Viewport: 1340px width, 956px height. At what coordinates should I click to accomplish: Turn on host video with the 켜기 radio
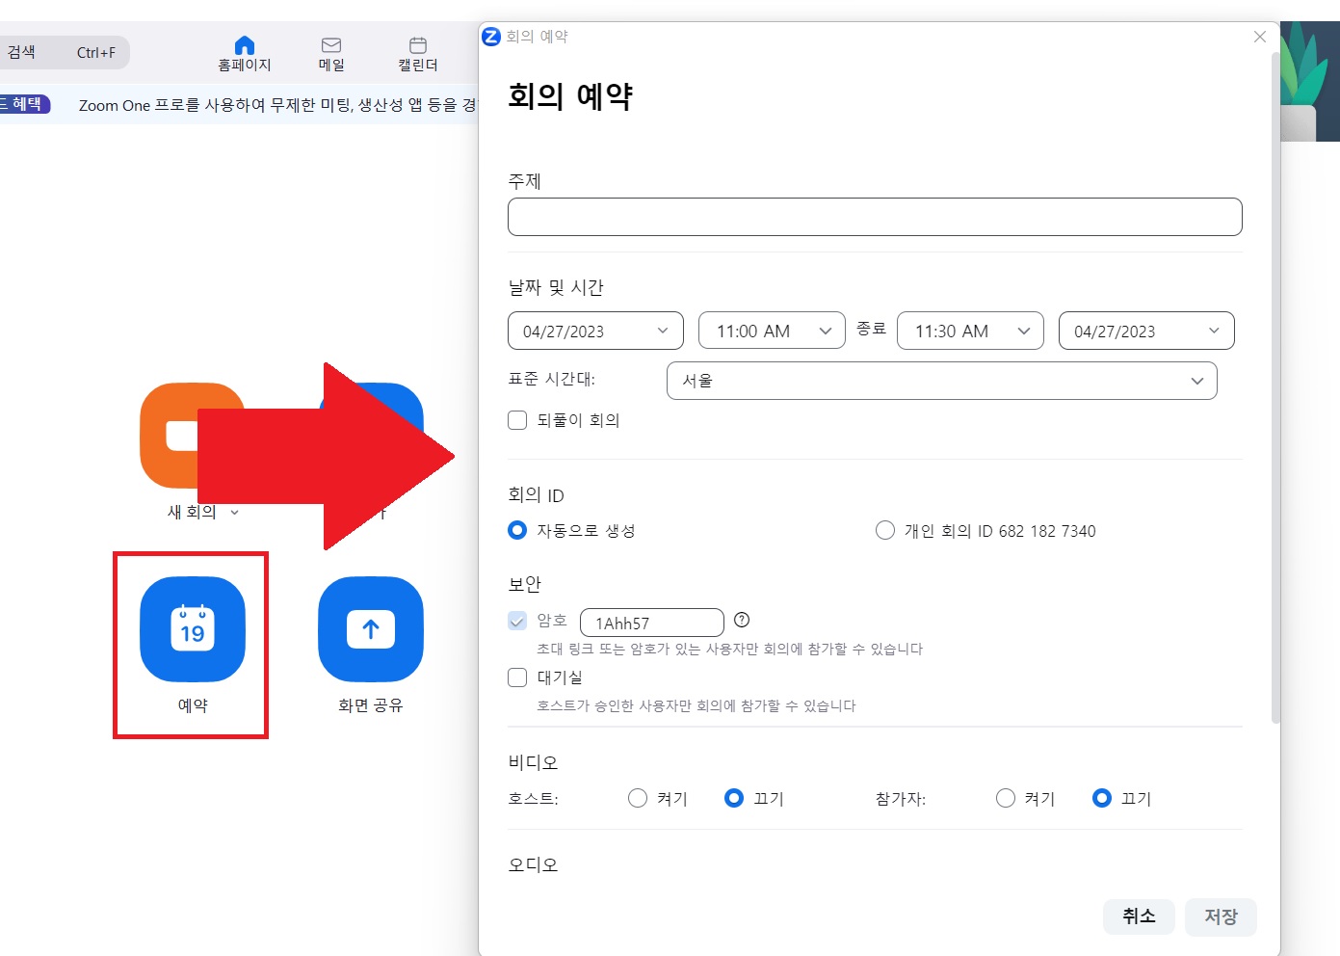[637, 798]
